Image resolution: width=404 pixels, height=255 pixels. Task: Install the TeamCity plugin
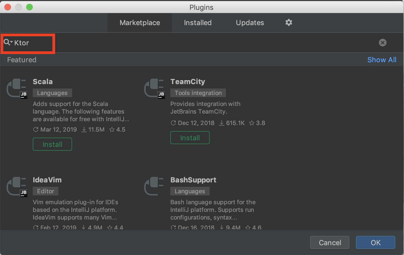point(190,138)
